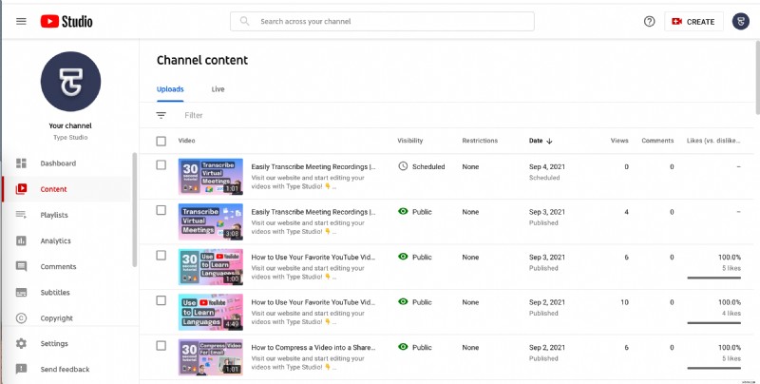760x384 pixels.
Task: Click the Comments sidebar icon
Action: point(21,266)
